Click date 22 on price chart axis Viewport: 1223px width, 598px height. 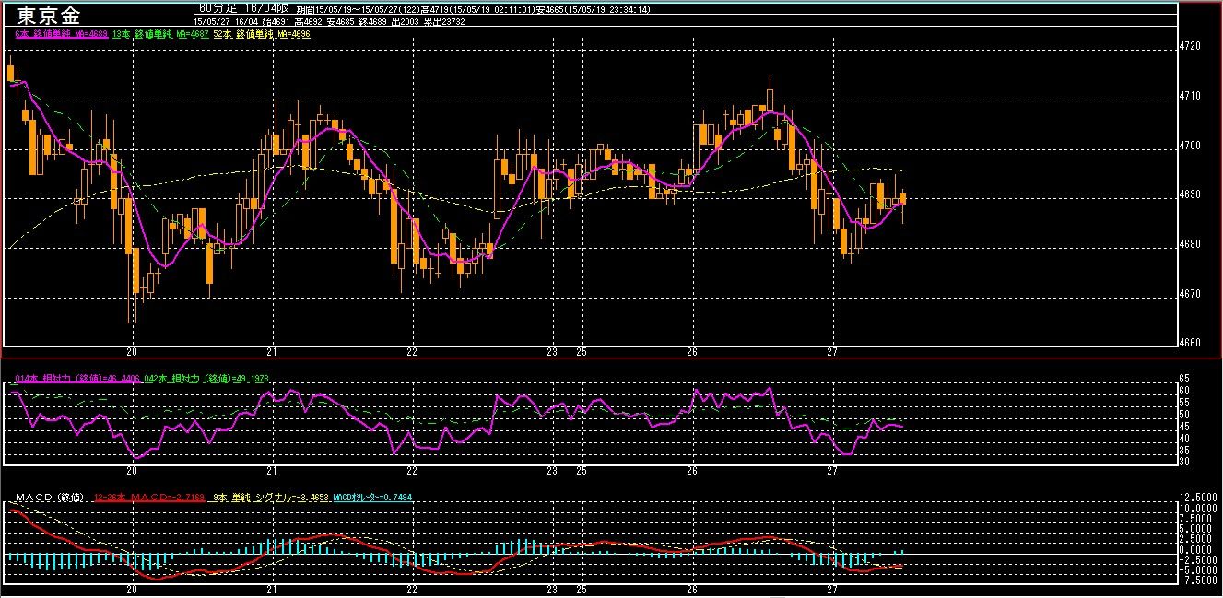coord(413,352)
